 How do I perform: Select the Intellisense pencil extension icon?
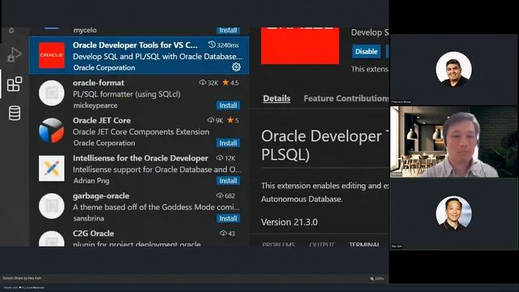[52, 169]
